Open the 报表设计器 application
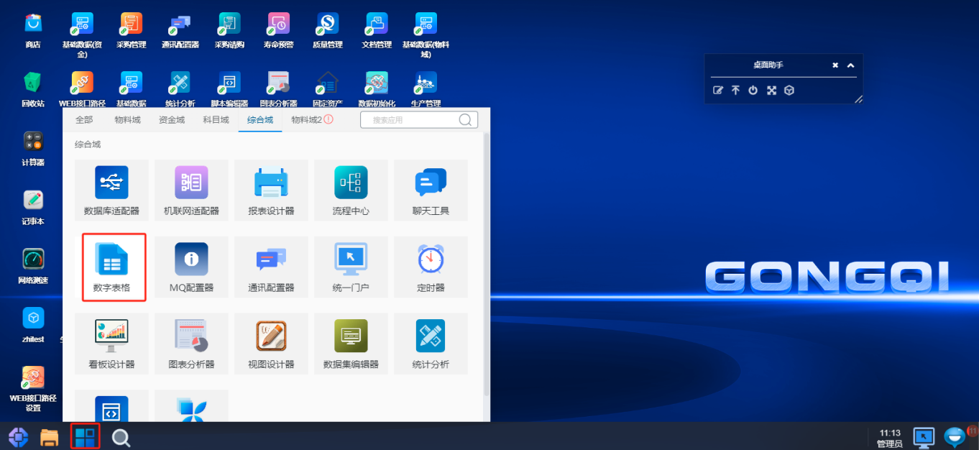 click(x=271, y=190)
